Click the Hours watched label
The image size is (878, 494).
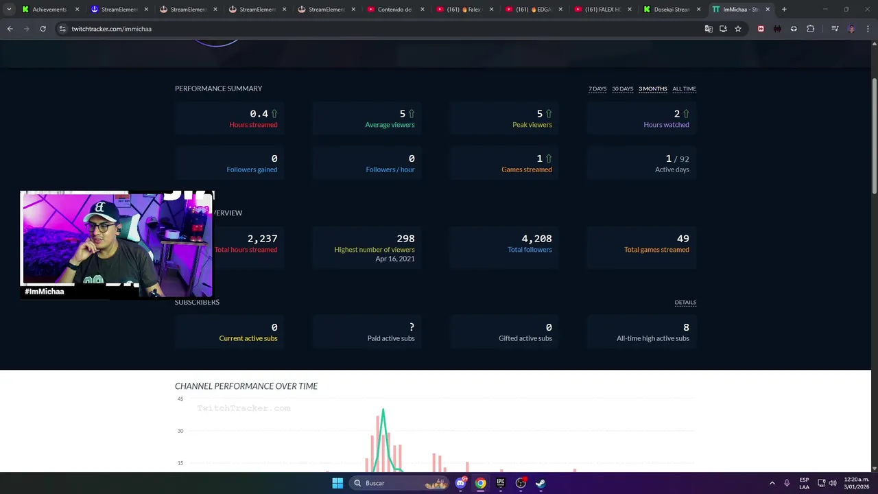click(x=666, y=125)
